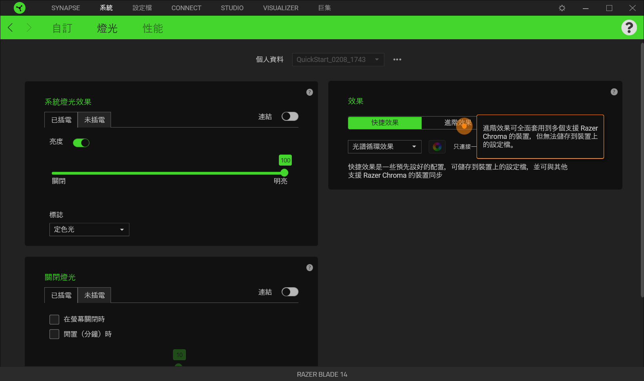Click the Razer logo icon
The width and height of the screenshot is (644, 381).
coord(19,8)
